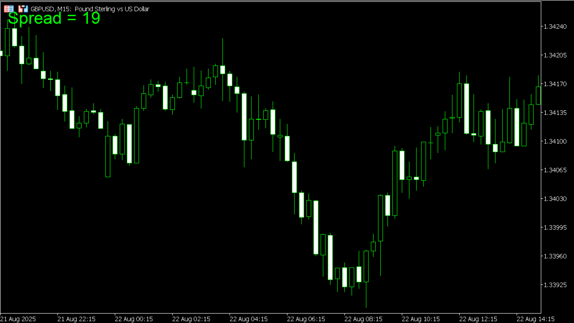Click the 1.33960 price axis label
This screenshot has width=574, height=323.
pos(555,256)
